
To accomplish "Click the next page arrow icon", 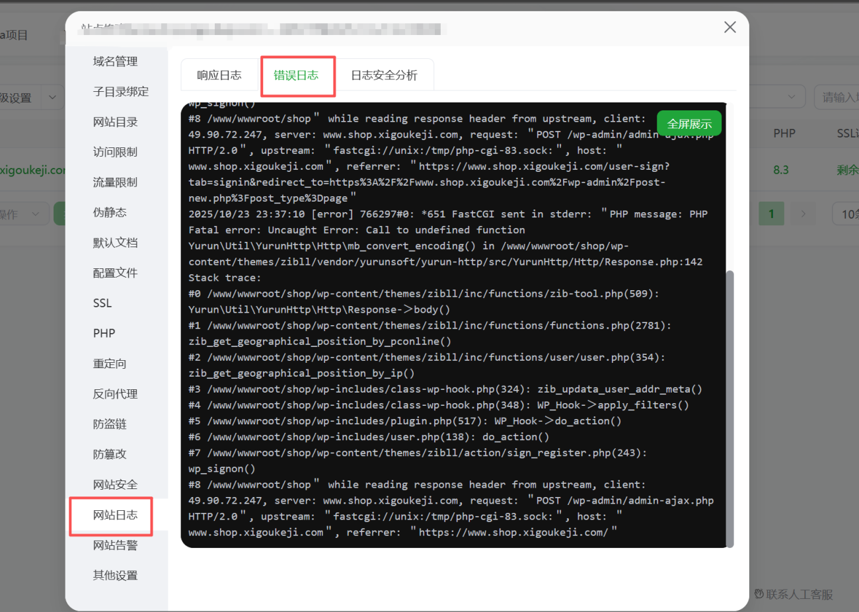I will (803, 213).
